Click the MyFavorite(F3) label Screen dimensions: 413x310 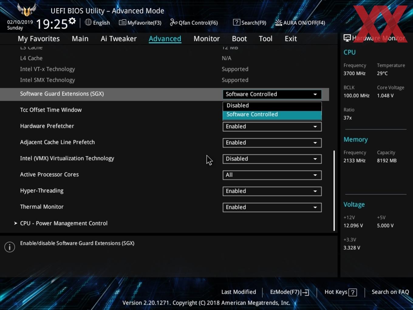pyautogui.click(x=144, y=23)
